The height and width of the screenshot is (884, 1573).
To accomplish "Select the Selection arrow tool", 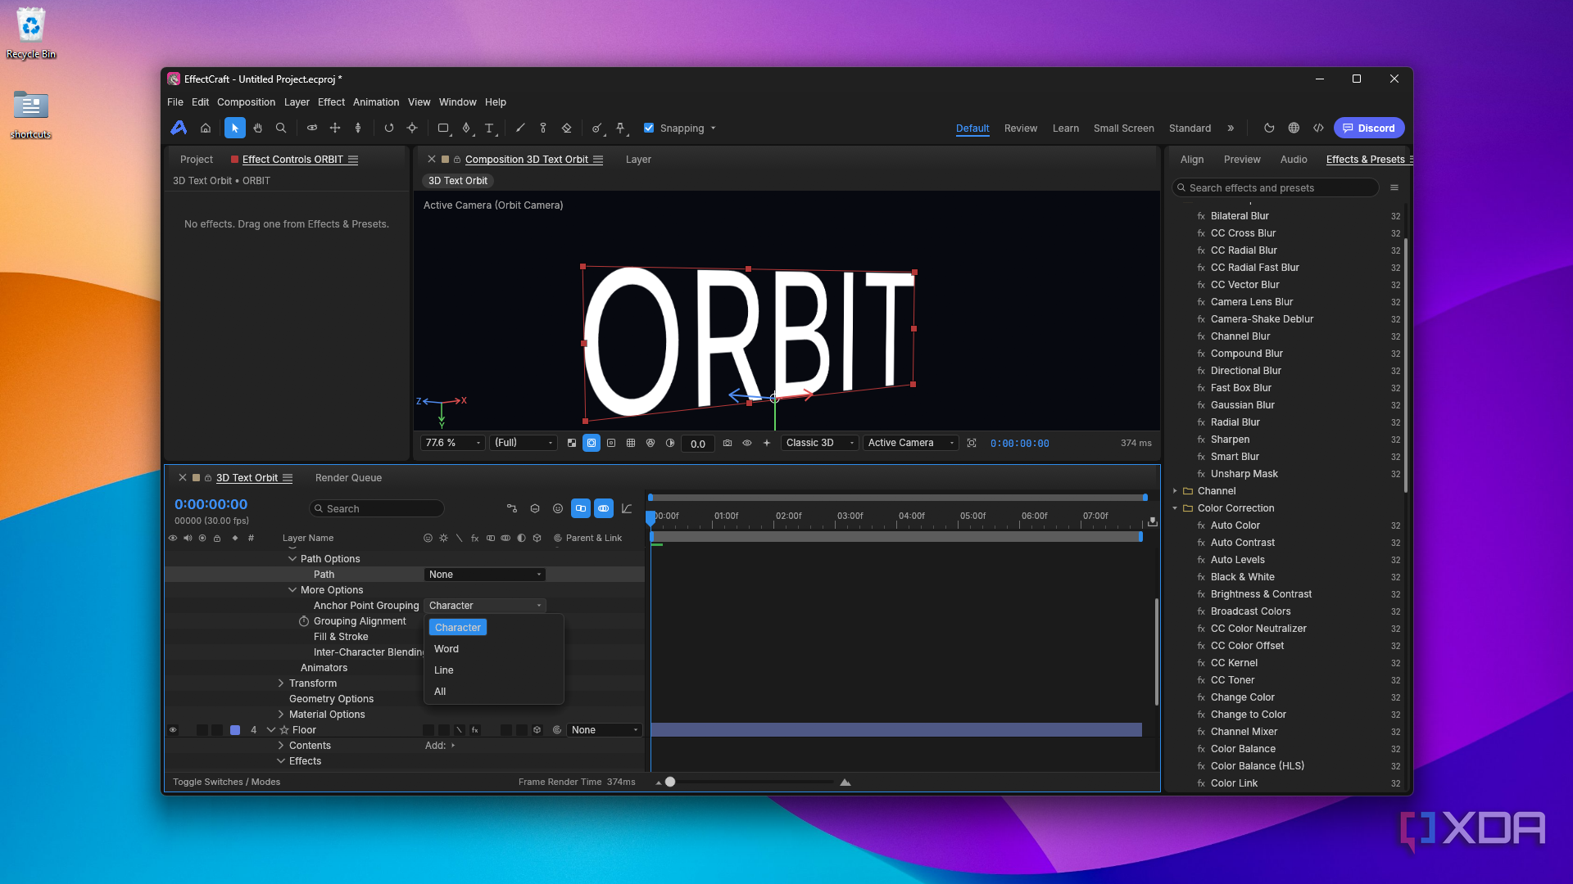I will coord(234,128).
